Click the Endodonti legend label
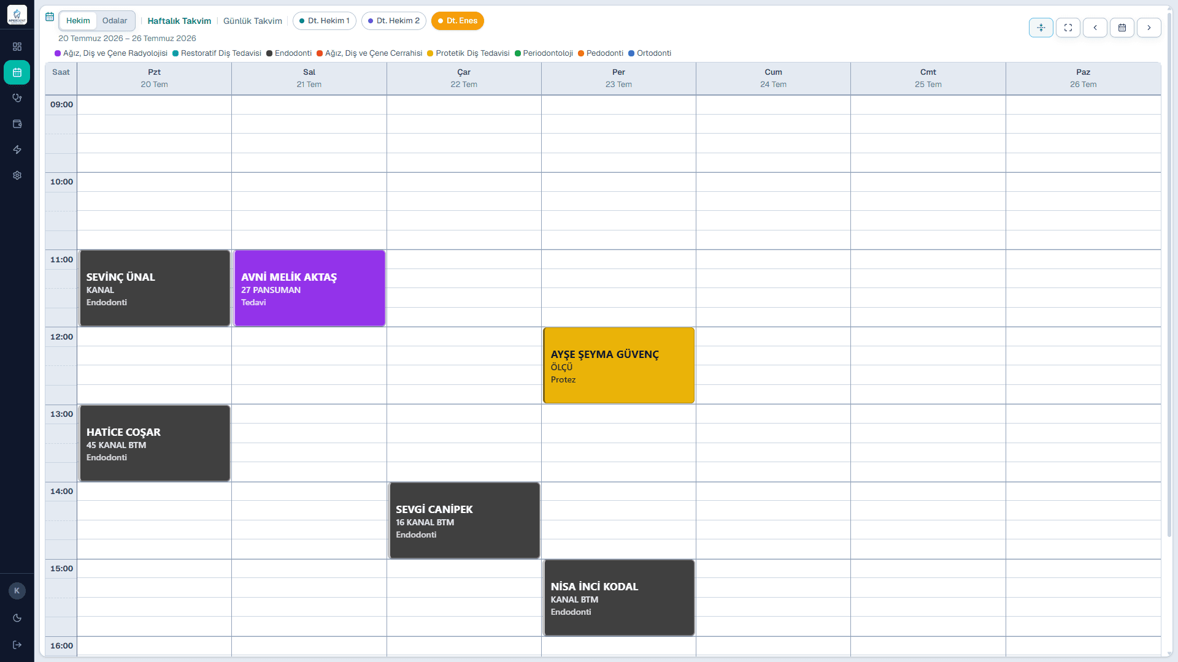This screenshot has width=1178, height=662. 293,53
